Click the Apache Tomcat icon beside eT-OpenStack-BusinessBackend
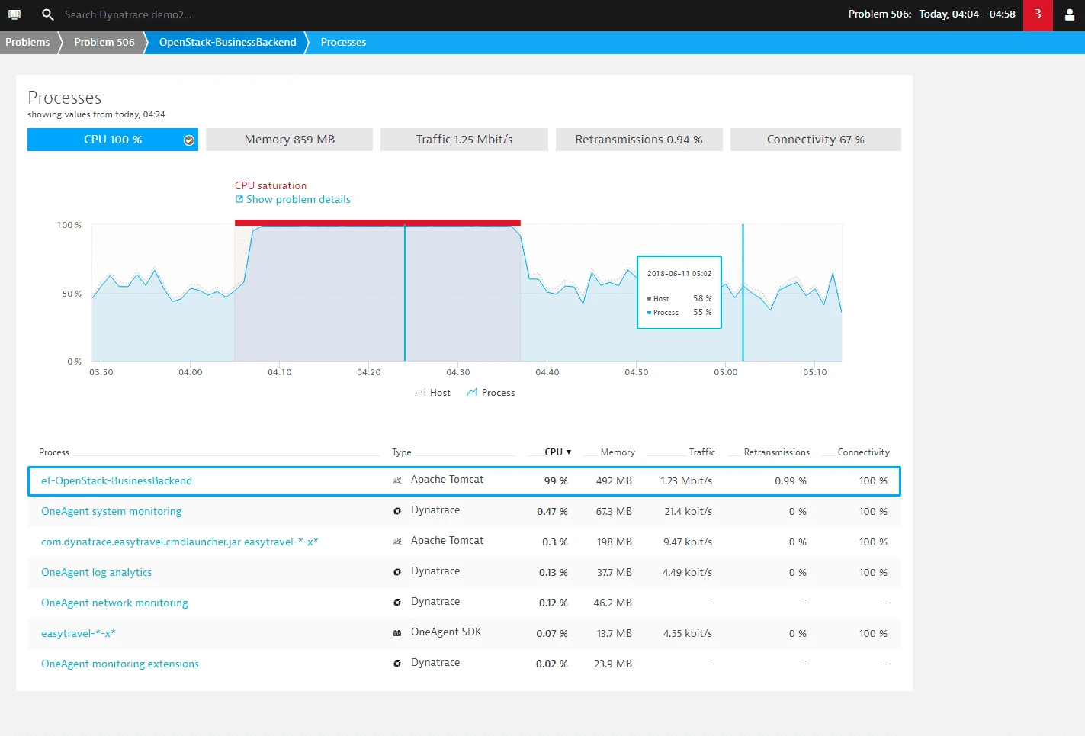The height and width of the screenshot is (736, 1085). pos(396,480)
